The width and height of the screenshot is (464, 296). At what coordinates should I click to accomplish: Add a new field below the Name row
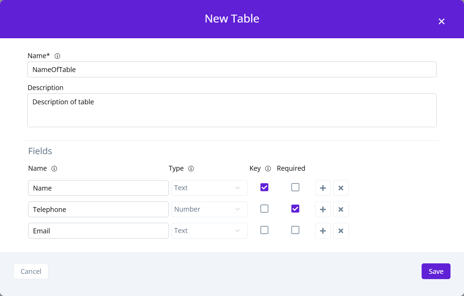(323, 188)
